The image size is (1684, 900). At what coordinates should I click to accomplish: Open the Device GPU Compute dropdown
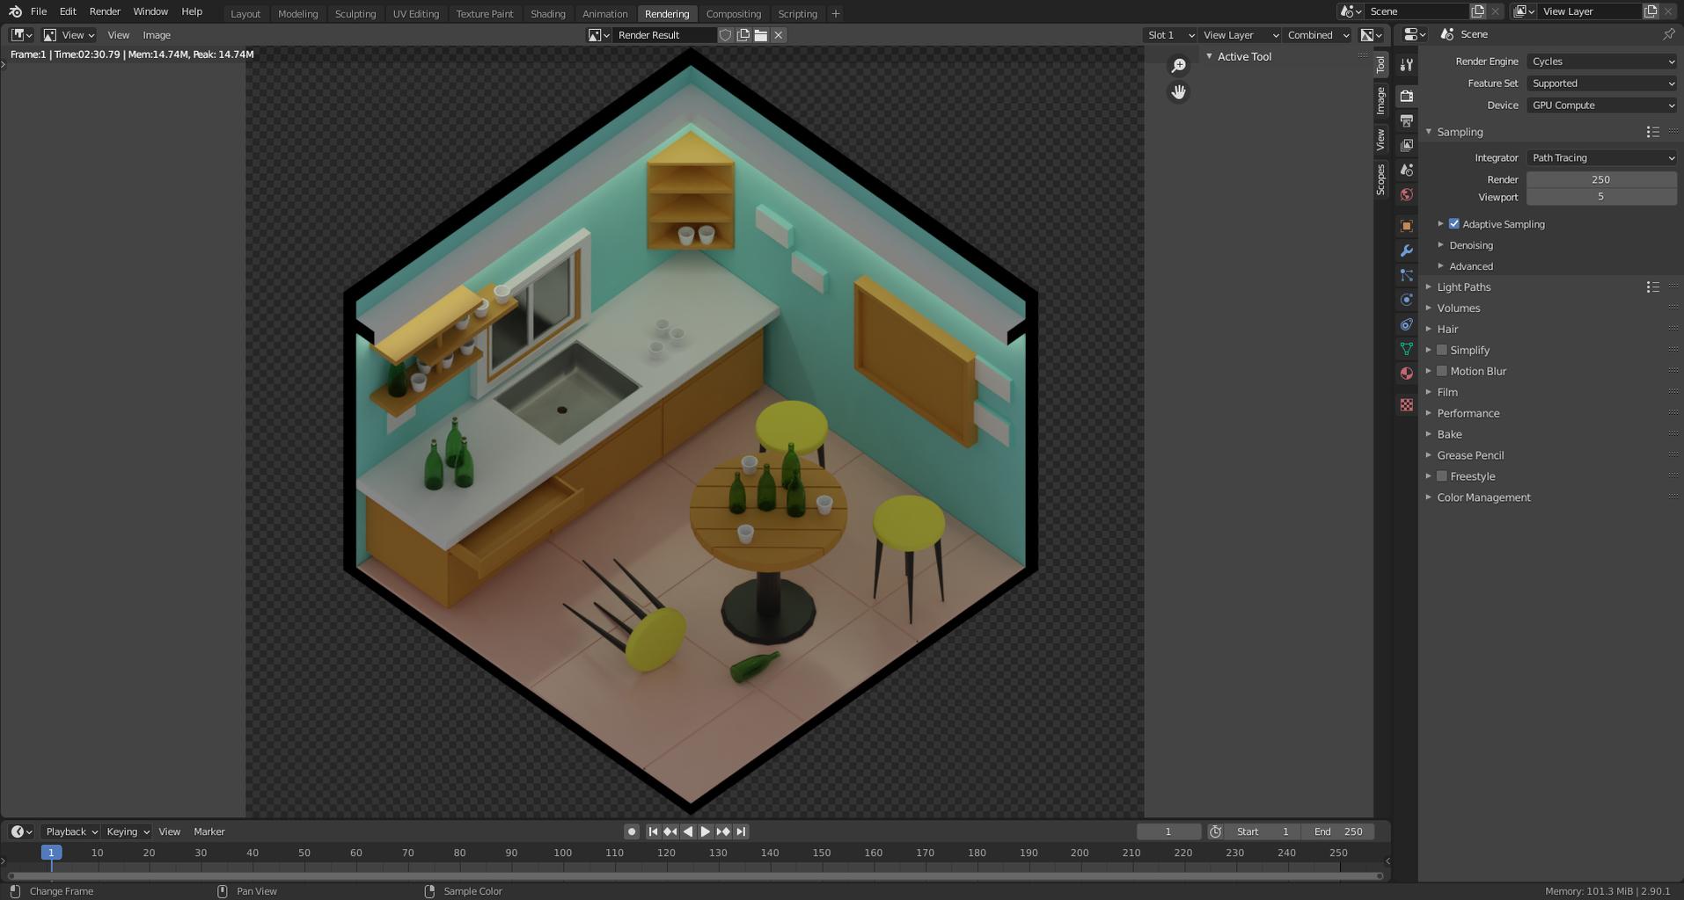click(1600, 105)
